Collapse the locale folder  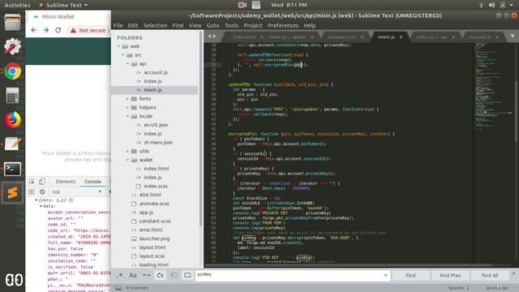pos(127,116)
